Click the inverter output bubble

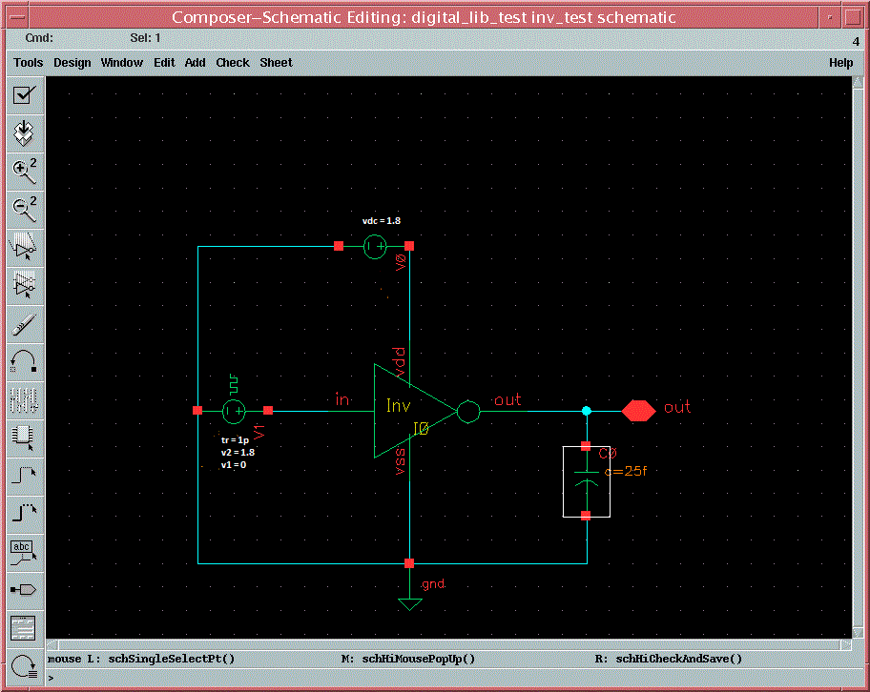[468, 412]
